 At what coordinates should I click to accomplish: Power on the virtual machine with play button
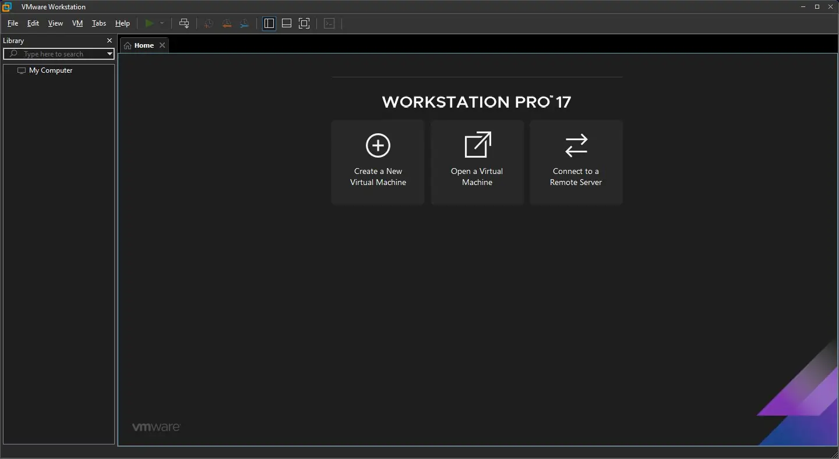tap(150, 23)
